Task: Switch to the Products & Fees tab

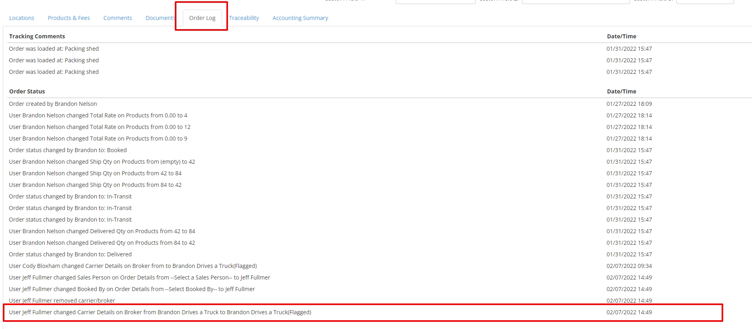Action: click(68, 18)
